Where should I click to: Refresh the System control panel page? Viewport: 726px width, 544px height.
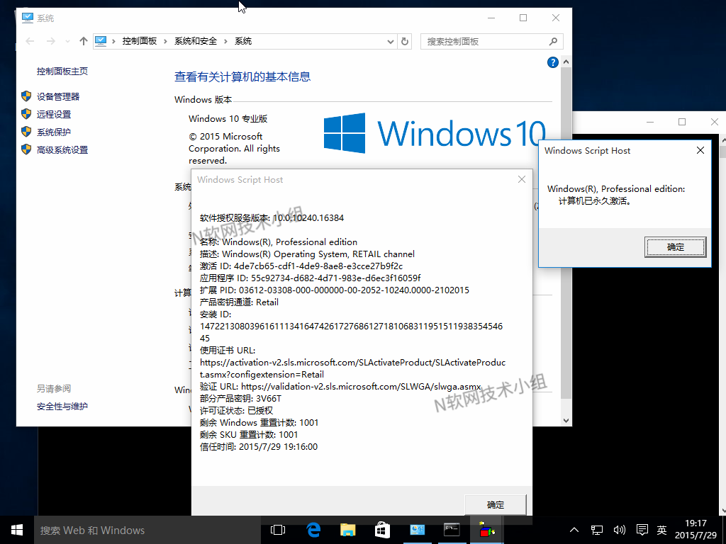(405, 42)
